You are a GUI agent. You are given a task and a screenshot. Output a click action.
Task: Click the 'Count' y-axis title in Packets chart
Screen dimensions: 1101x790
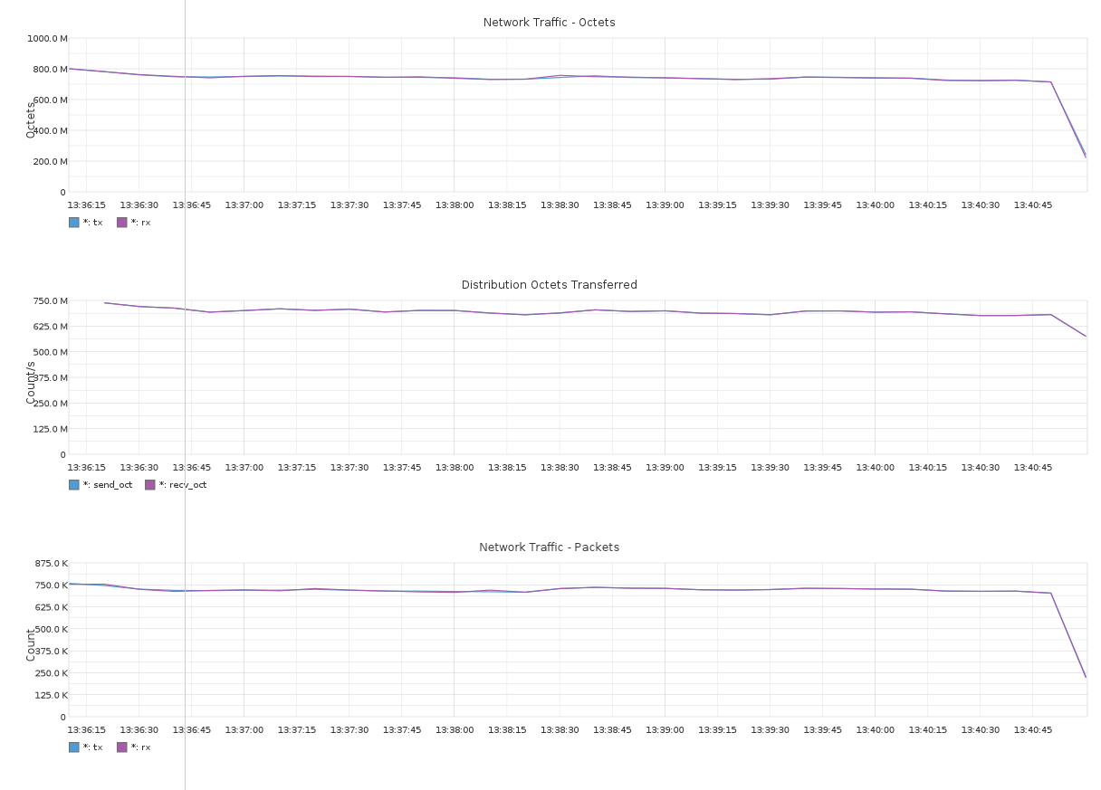[x=31, y=645]
